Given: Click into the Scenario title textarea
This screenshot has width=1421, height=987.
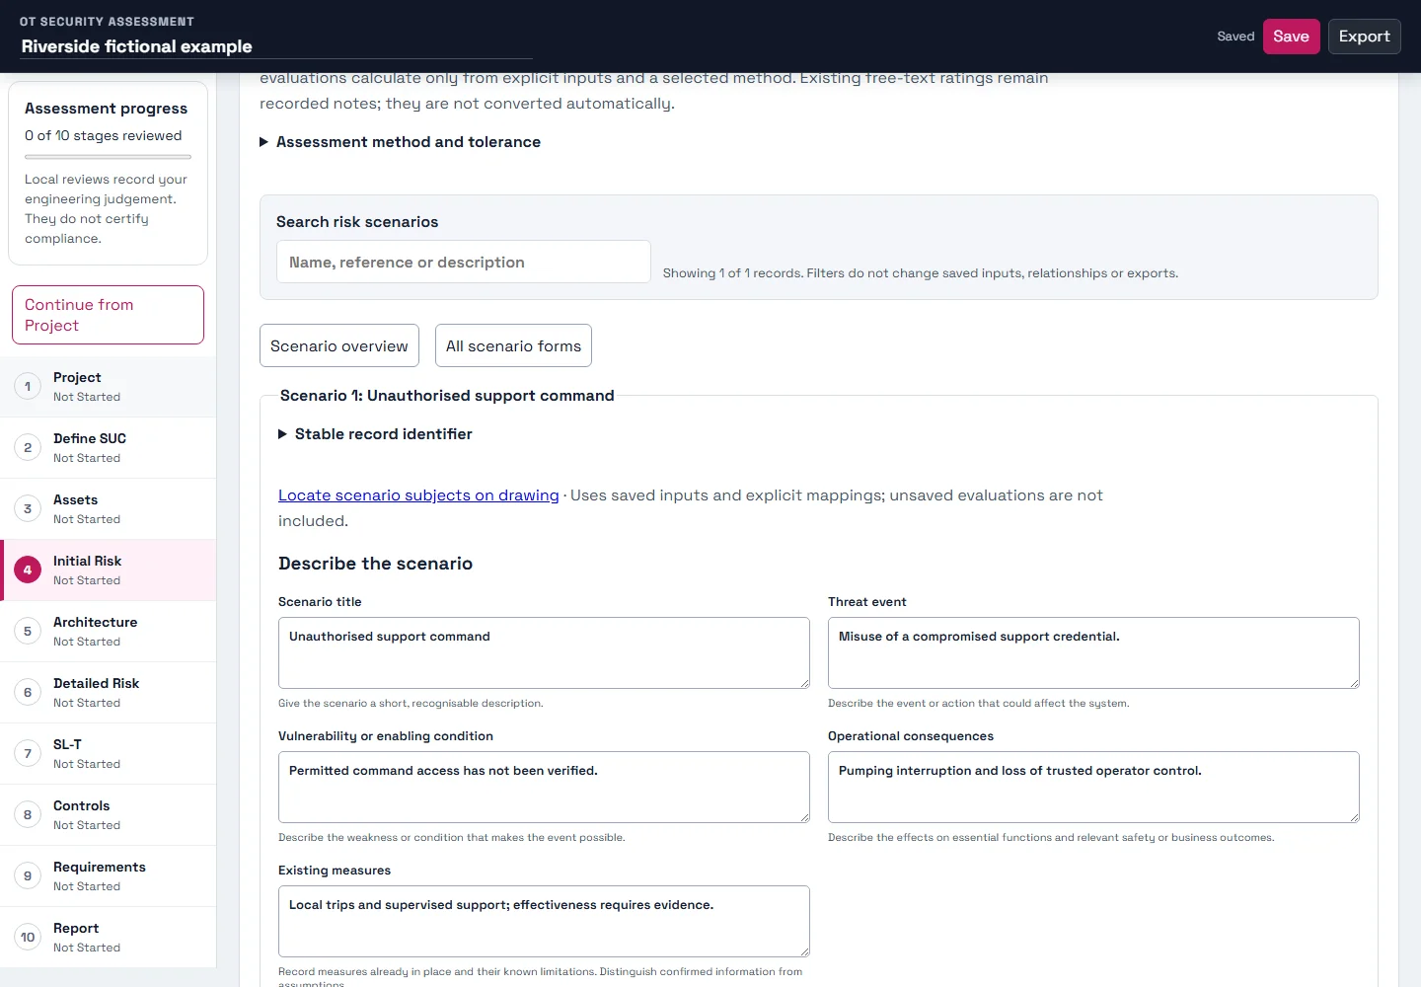Looking at the screenshot, I should pyautogui.click(x=544, y=652).
